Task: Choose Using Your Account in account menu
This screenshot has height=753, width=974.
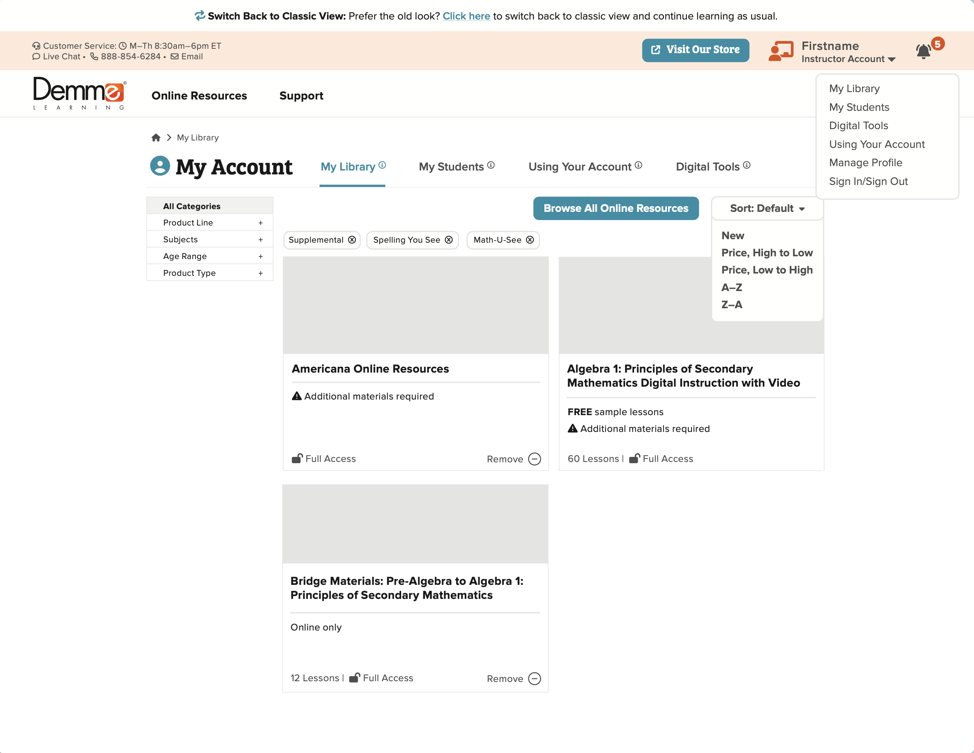Action: pos(877,144)
